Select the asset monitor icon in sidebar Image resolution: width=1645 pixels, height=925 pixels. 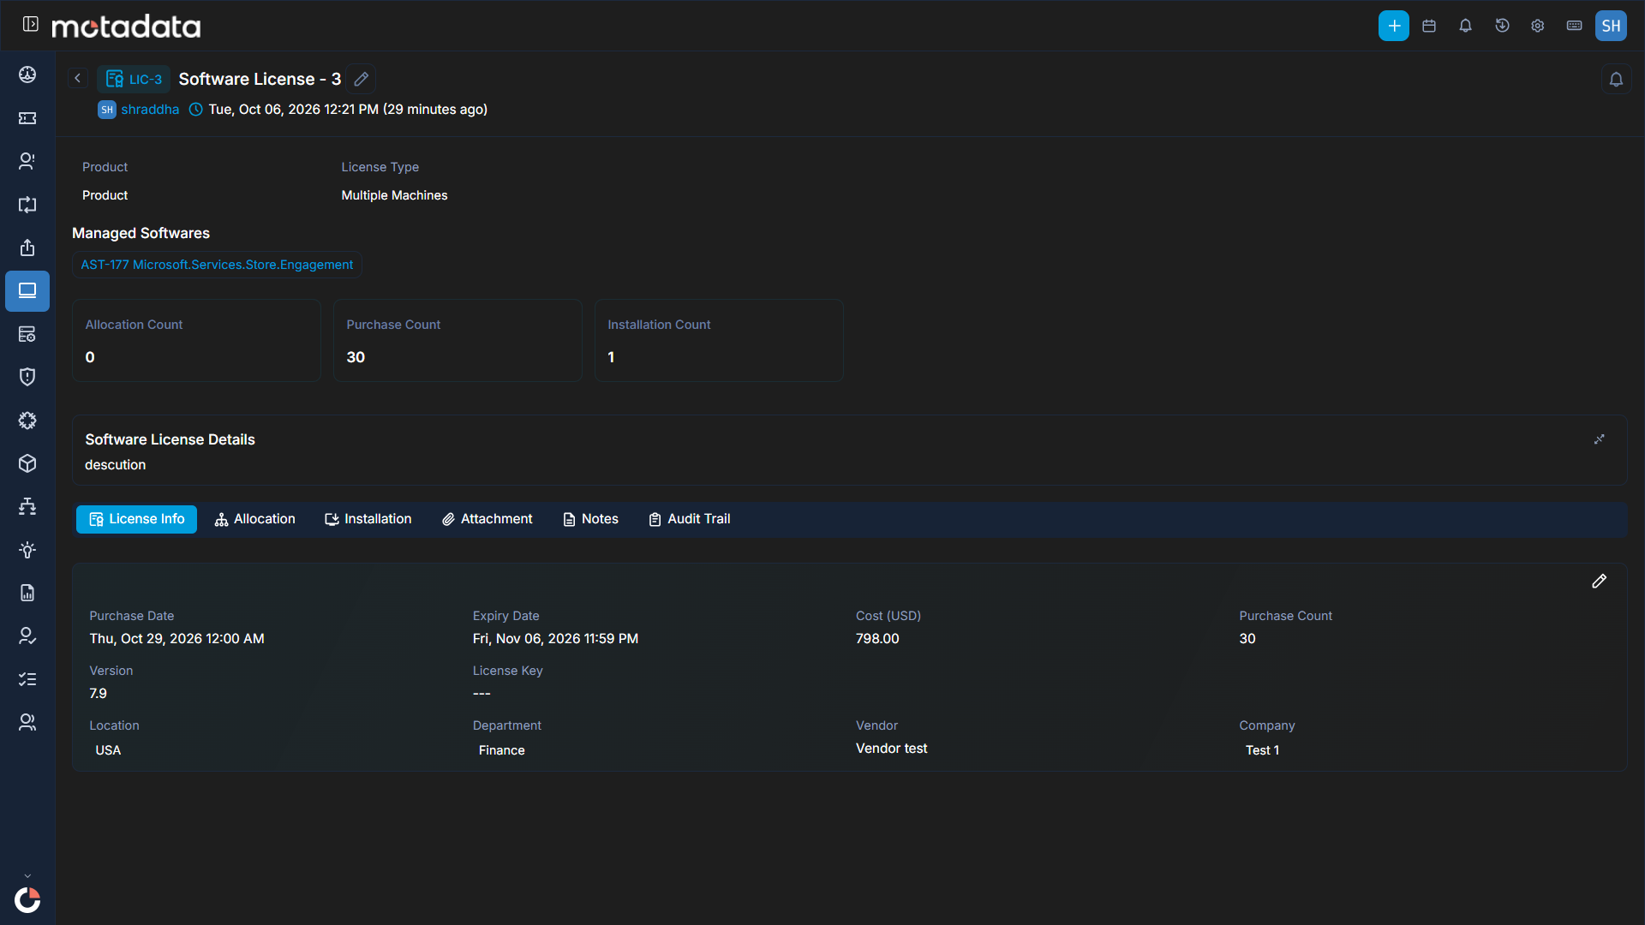tap(27, 291)
